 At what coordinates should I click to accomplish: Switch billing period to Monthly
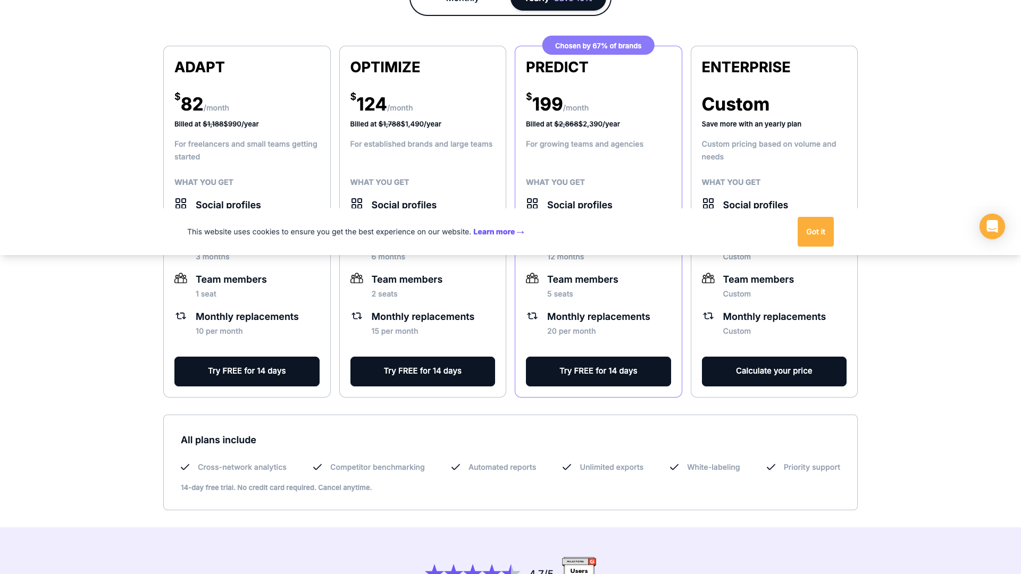coord(462,2)
